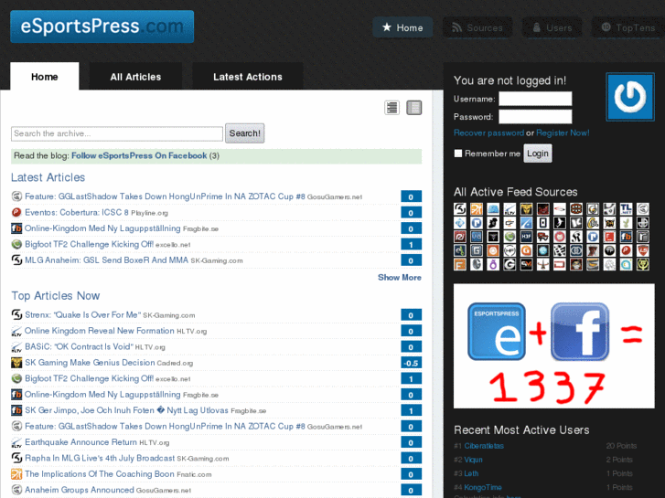665x498 pixels.
Task: Focus the Search the archive field
Action: click(117, 133)
